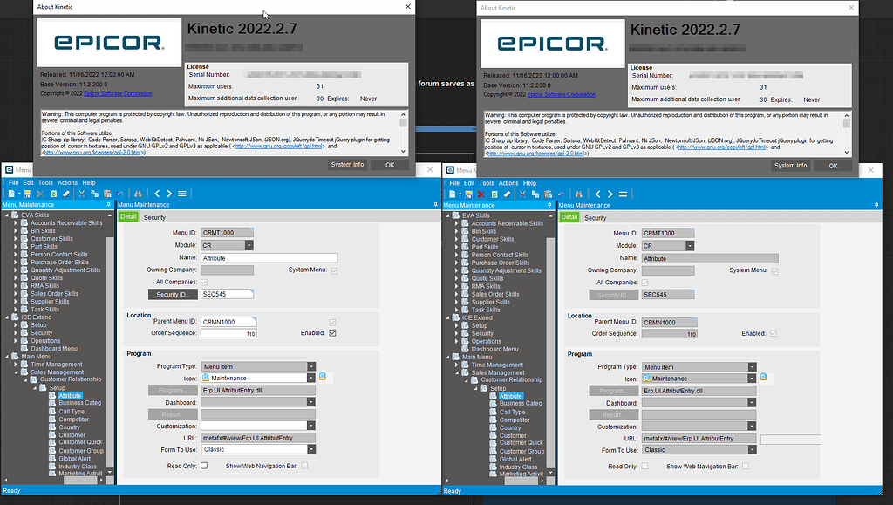Delete the record using the red X icon
This screenshot has height=505, width=893.
(x=39, y=193)
